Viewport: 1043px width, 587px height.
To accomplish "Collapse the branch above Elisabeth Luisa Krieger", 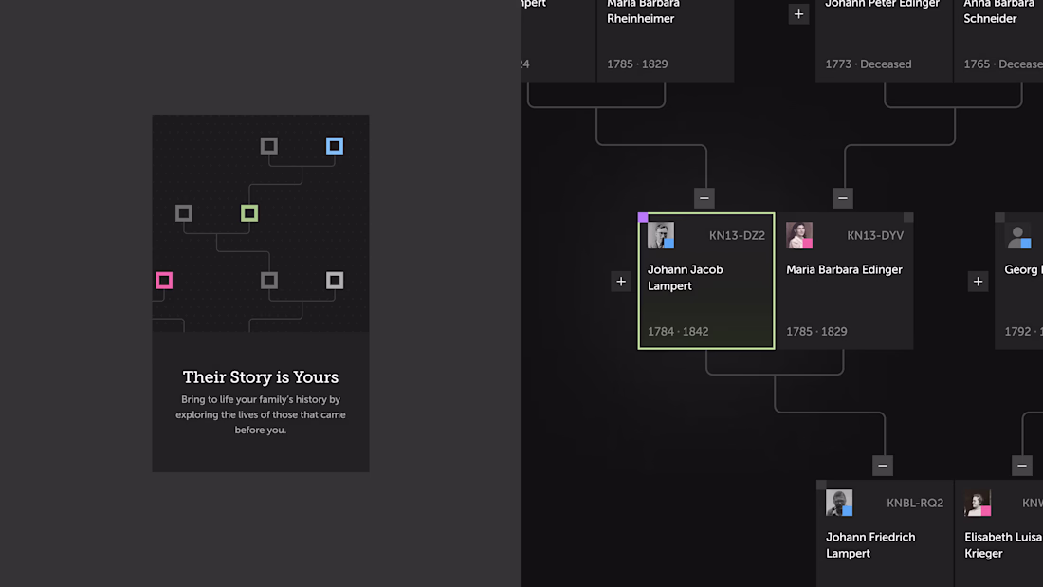I will [1022, 466].
